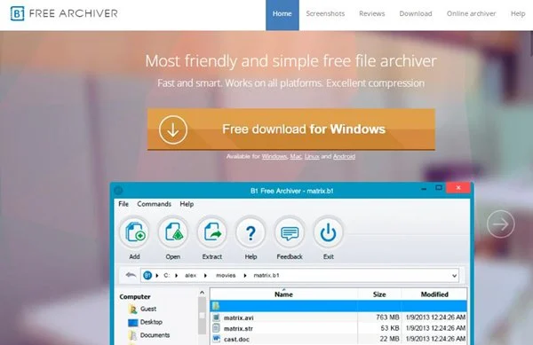Select Desktop in the Computer tree

151,322
